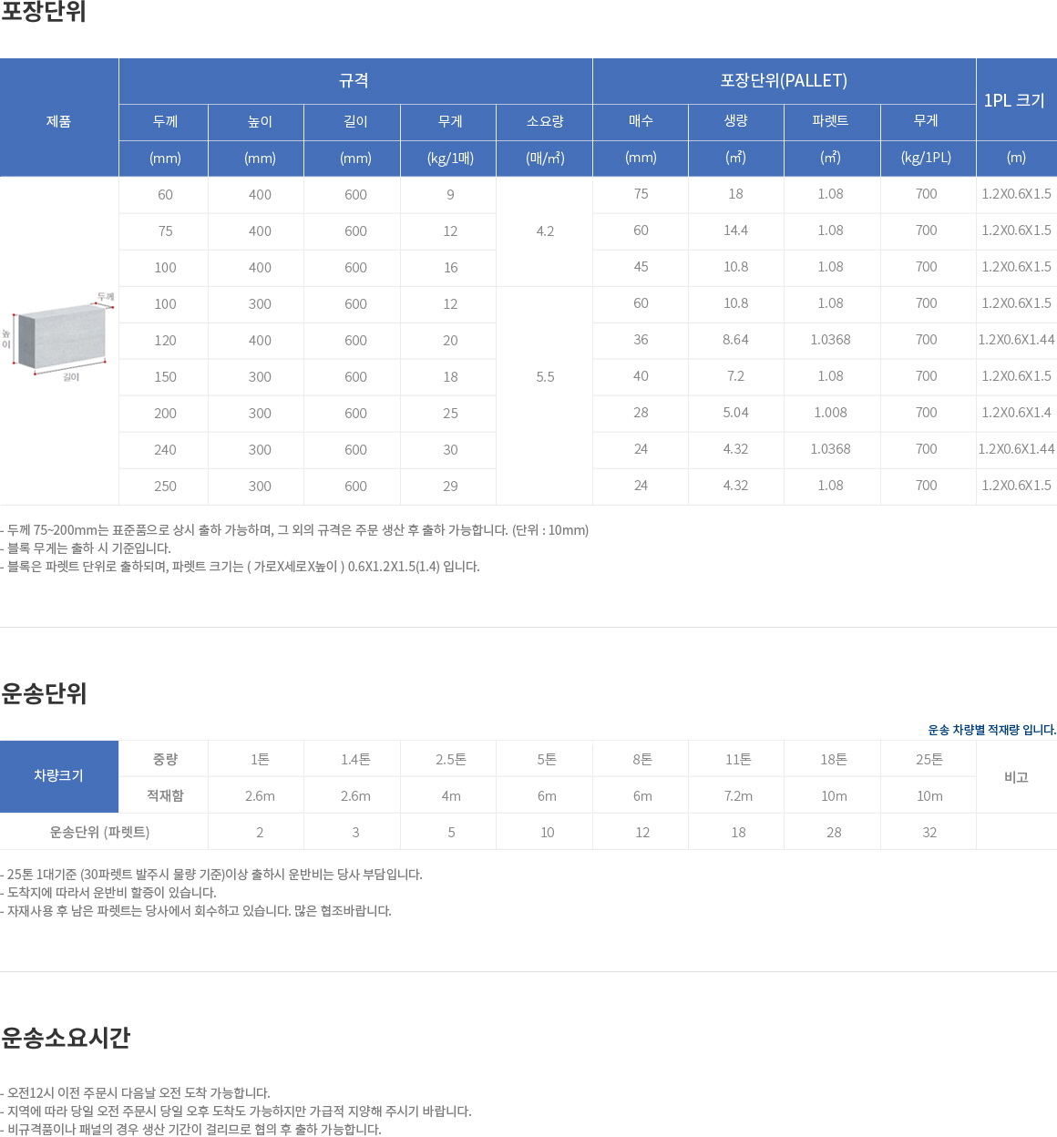
Task: Click the 7.2m 적재함 length cell
Action: [x=738, y=795]
